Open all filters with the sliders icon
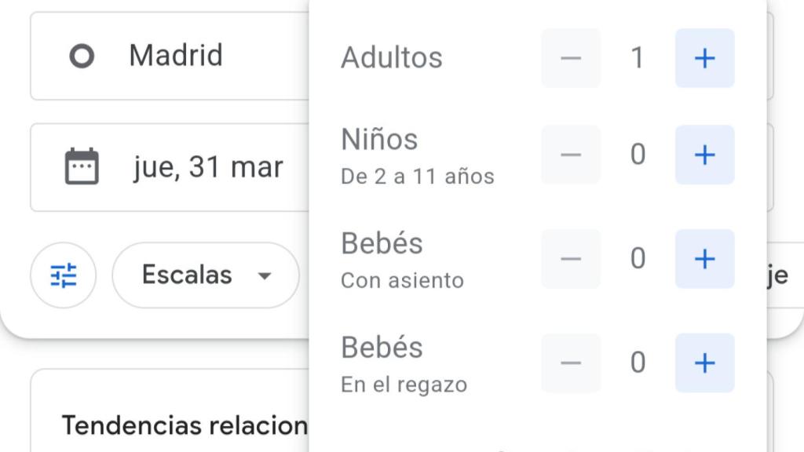The height and width of the screenshot is (452, 804). [x=63, y=275]
